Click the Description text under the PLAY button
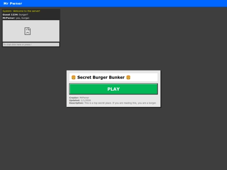 pyautogui.click(x=113, y=103)
